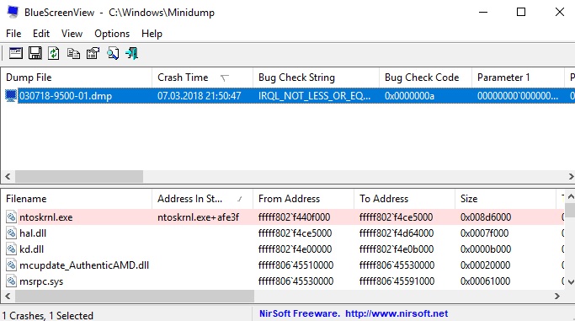Click the dump file icon beside 030718-9500-01.dmp
This screenshot has height=321, width=575.
(11, 96)
